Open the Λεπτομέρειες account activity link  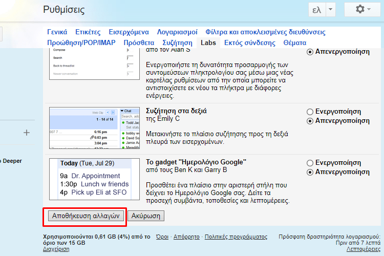tap(364, 249)
